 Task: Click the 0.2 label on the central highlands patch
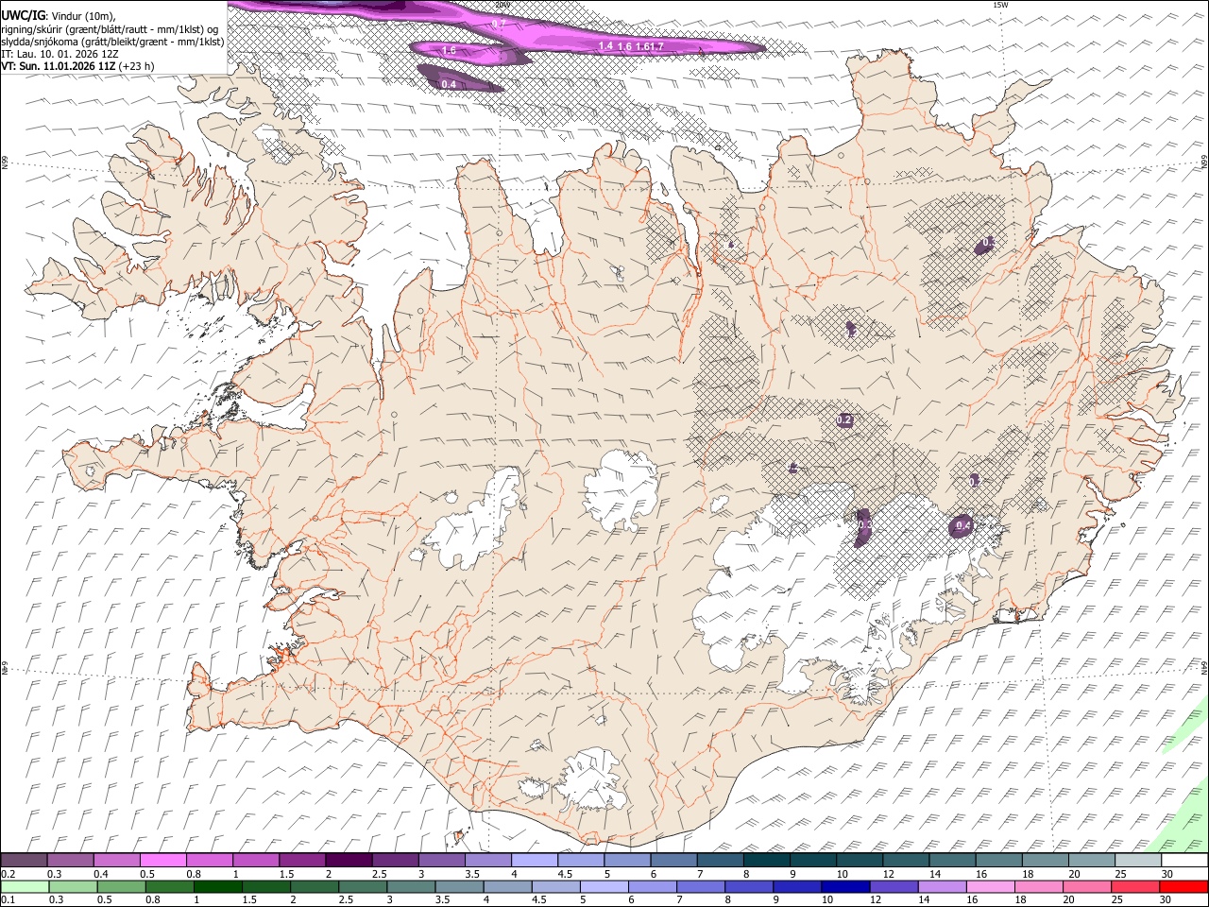click(x=845, y=419)
